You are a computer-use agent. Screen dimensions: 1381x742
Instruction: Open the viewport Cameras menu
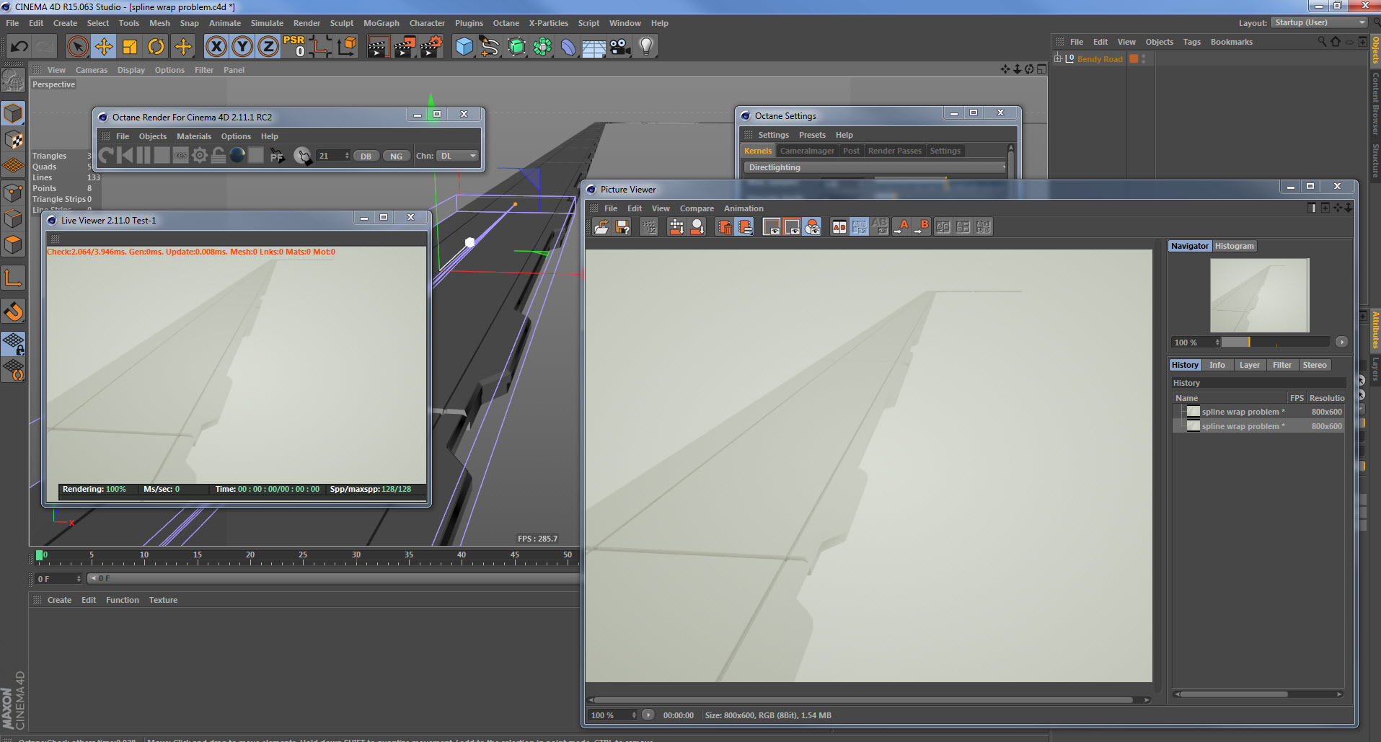click(x=92, y=70)
